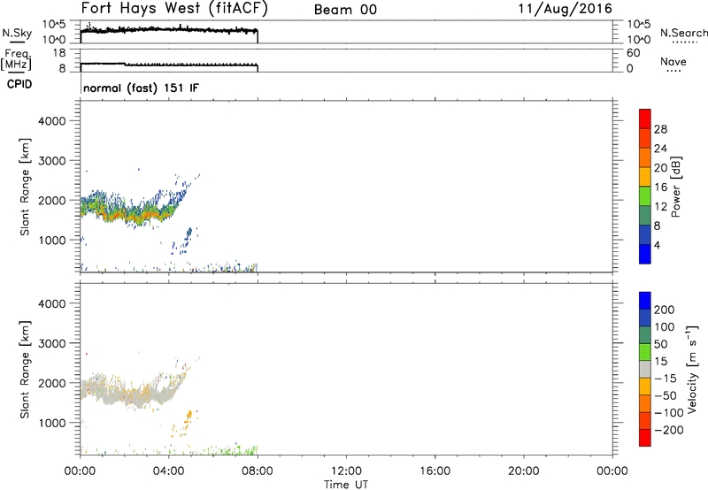Screen dimensions: 708x490
Task: Click the '3000' tick of the velocity panel
Action: (x=51, y=343)
